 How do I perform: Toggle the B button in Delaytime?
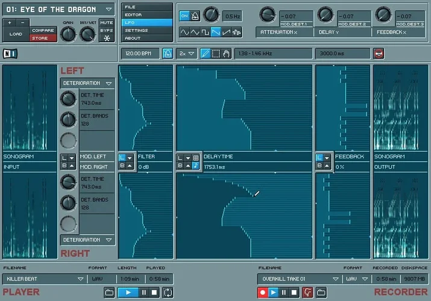click(180, 166)
